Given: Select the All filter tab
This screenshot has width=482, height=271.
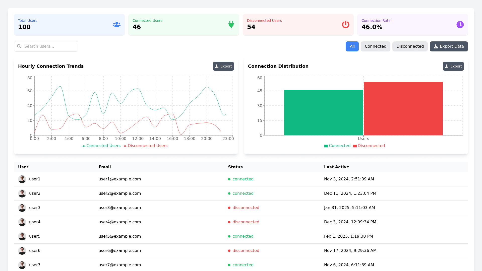Looking at the screenshot, I should 352,46.
